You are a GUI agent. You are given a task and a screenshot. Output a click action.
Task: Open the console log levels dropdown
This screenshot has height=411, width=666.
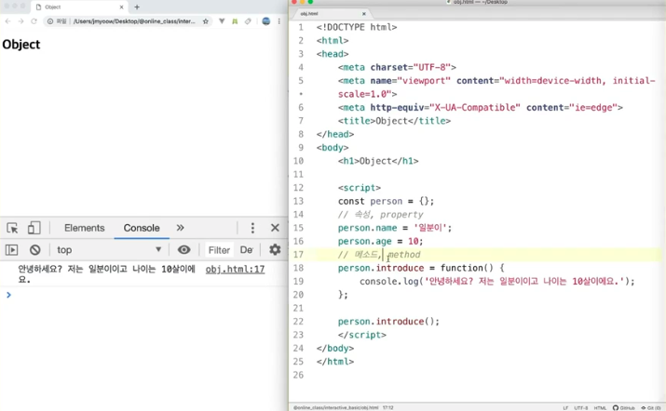pos(247,250)
